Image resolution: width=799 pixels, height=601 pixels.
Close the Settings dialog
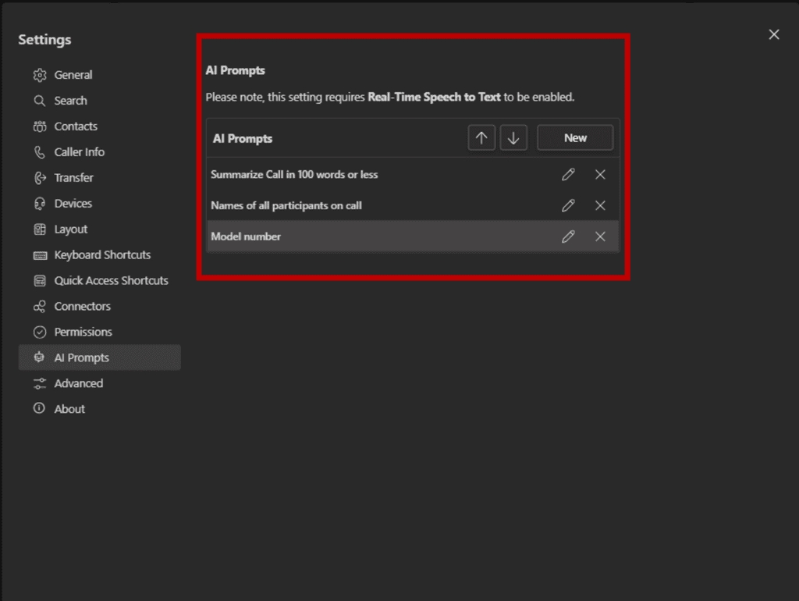tap(774, 34)
